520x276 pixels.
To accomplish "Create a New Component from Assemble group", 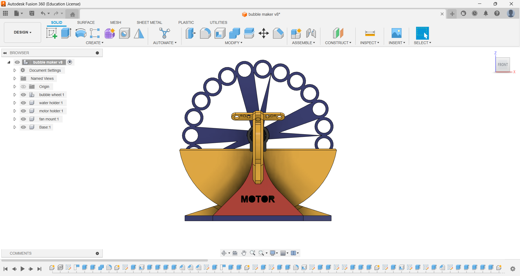I will point(296,33).
